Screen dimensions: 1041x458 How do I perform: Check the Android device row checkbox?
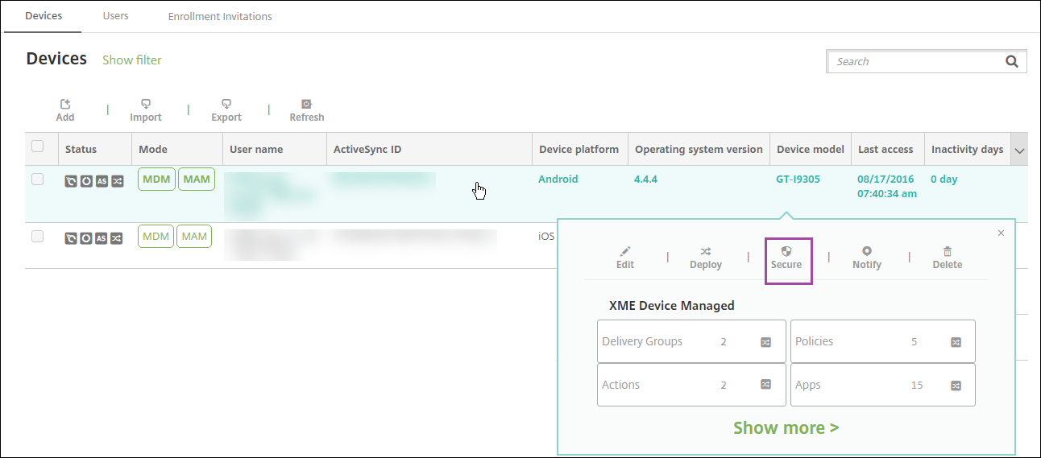click(37, 179)
